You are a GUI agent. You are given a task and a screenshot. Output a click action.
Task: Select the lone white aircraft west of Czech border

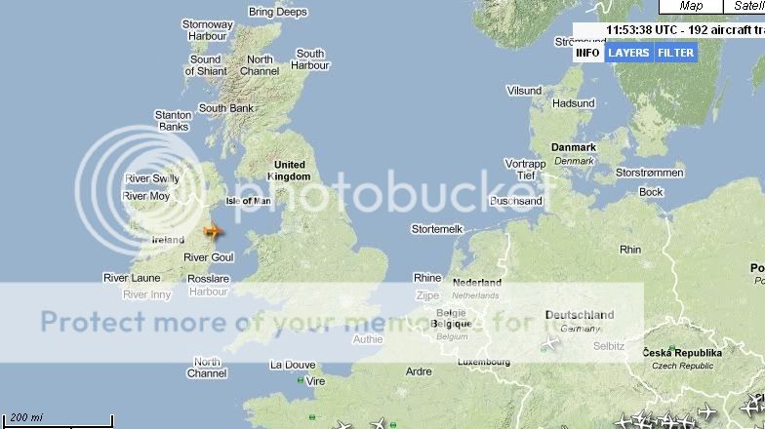click(551, 342)
